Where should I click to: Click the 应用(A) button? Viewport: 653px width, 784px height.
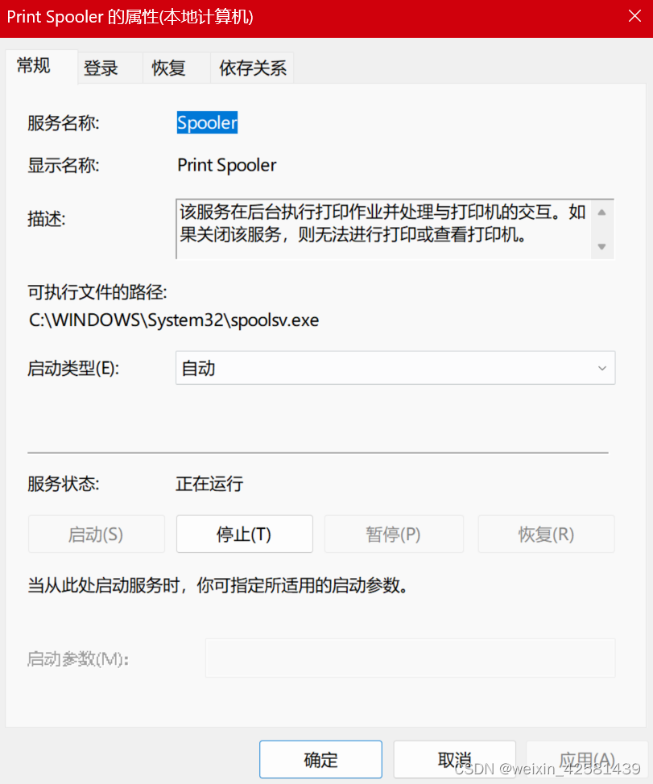[x=586, y=759]
